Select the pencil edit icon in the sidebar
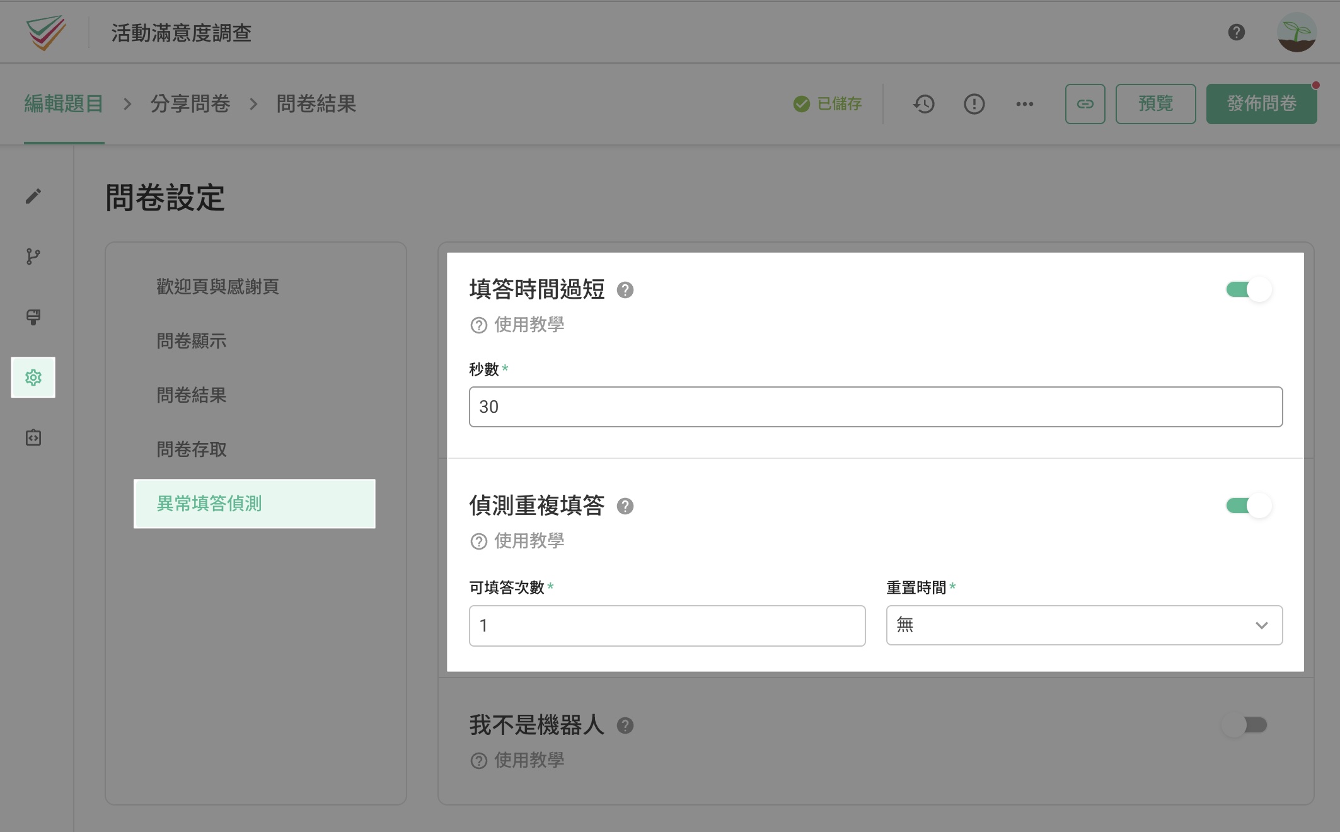 coord(33,196)
